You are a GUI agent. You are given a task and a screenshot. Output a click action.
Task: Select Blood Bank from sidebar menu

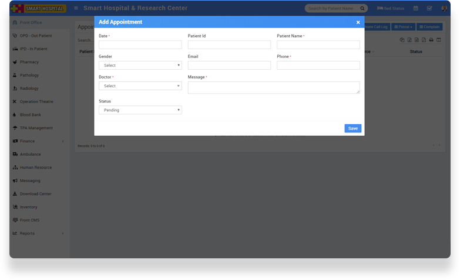tap(30, 115)
